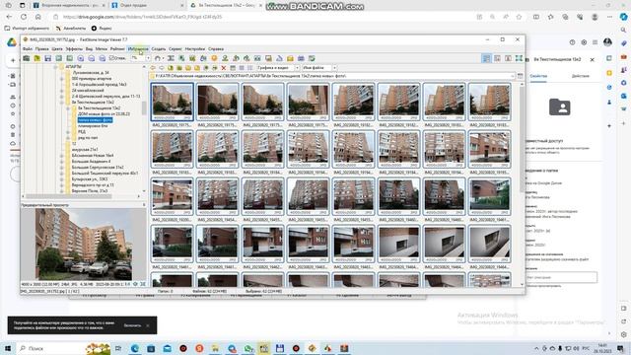The height and width of the screenshot is (355, 631).
Task: Click the save (floppy disk) toolbar icon
Action: pyautogui.click(x=48, y=59)
